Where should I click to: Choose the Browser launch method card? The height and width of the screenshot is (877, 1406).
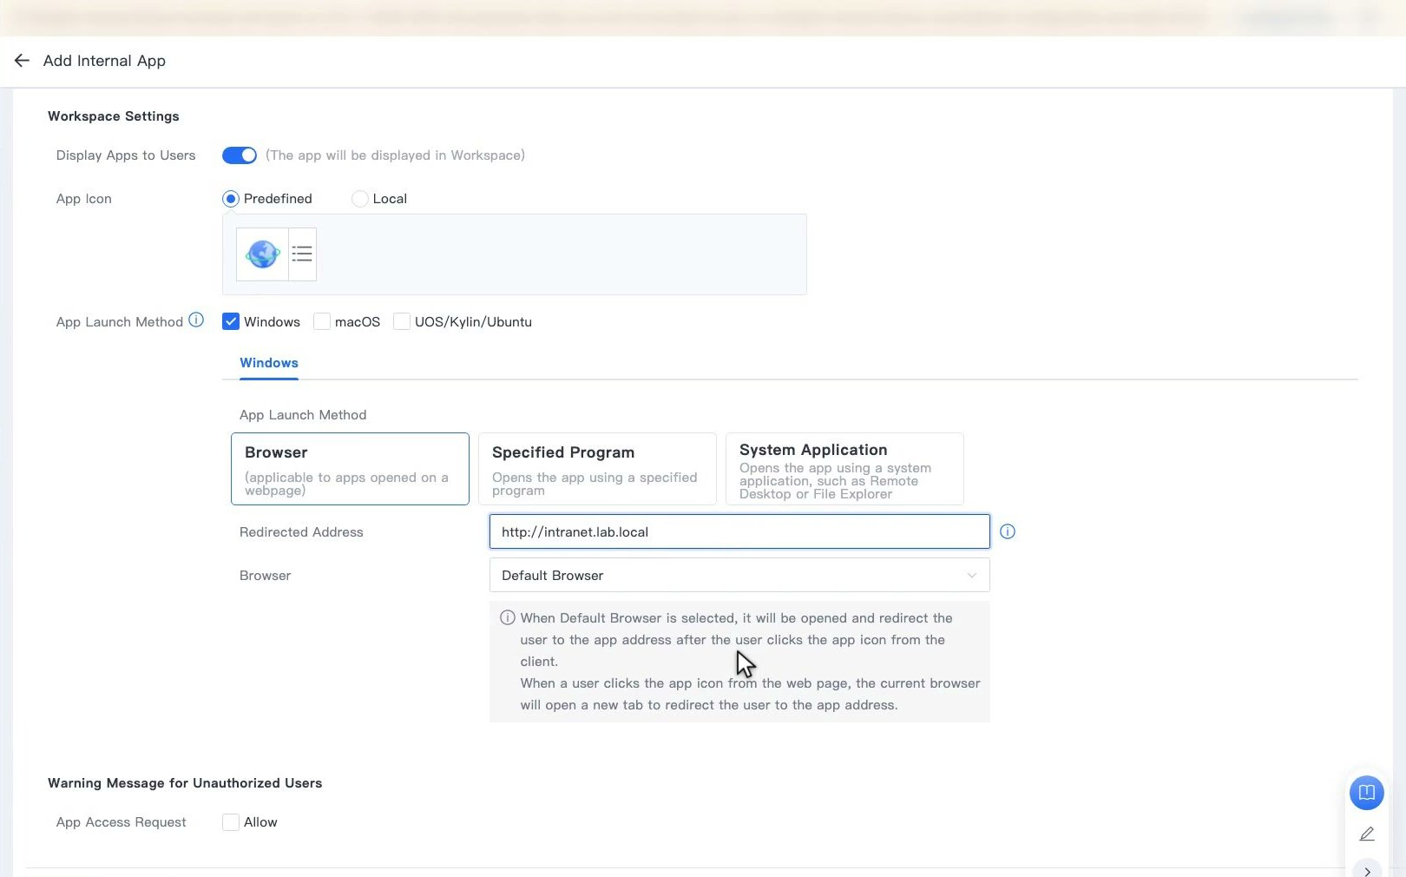tap(350, 469)
